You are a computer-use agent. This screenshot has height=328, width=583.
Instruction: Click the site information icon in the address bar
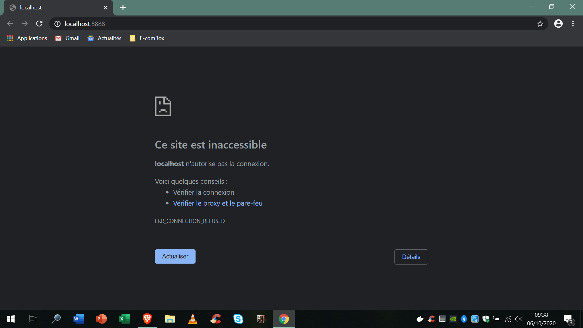(57, 24)
